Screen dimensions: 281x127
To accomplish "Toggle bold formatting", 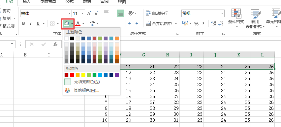I will click(x=23, y=23).
